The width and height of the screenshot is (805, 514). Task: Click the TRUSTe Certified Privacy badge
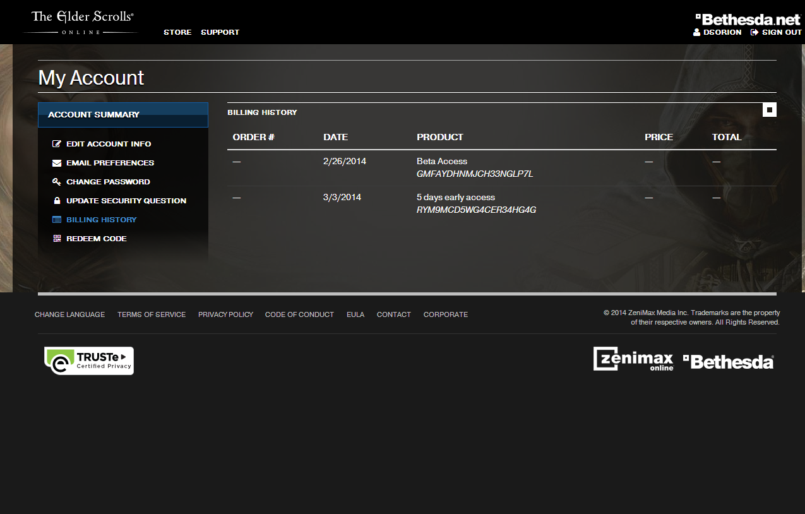(x=89, y=361)
